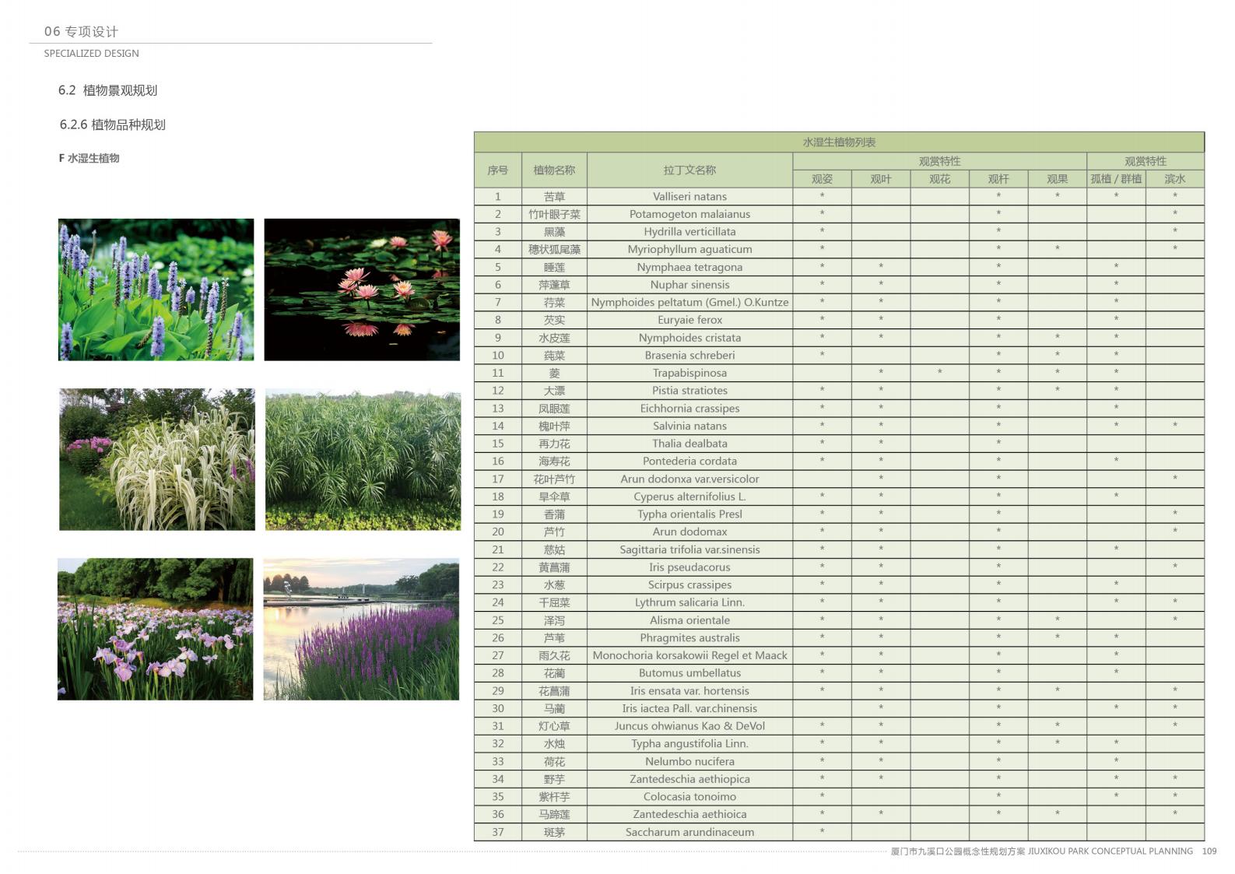Screen dimensions: 1235x874
Task: Click the lakeside purple loosestrife photo
Action: coord(361,629)
